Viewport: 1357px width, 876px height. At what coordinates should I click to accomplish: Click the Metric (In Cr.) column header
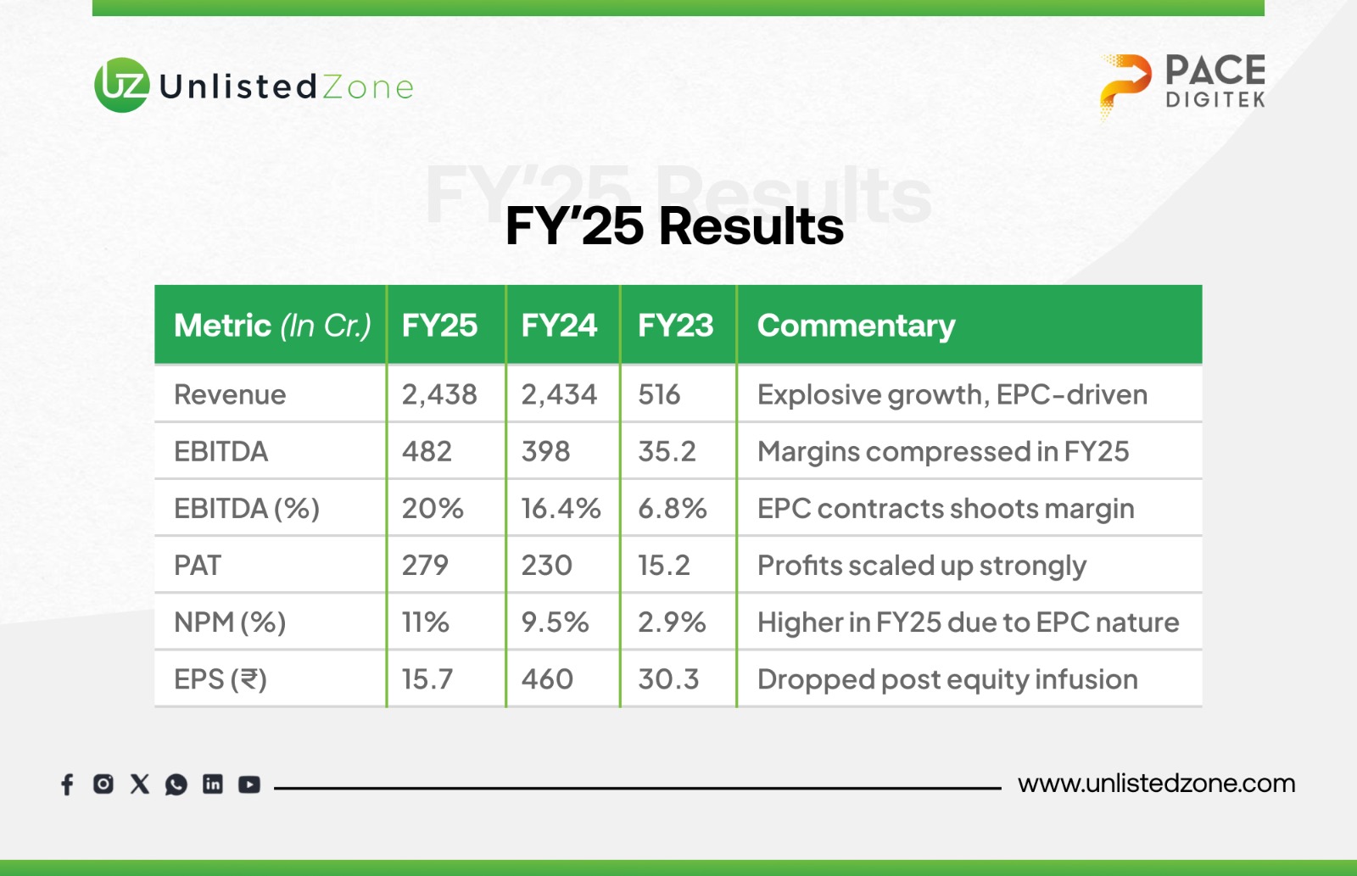pyautogui.click(x=272, y=326)
